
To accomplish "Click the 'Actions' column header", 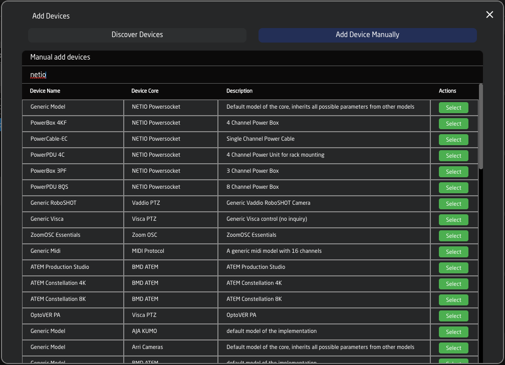I will tap(447, 91).
